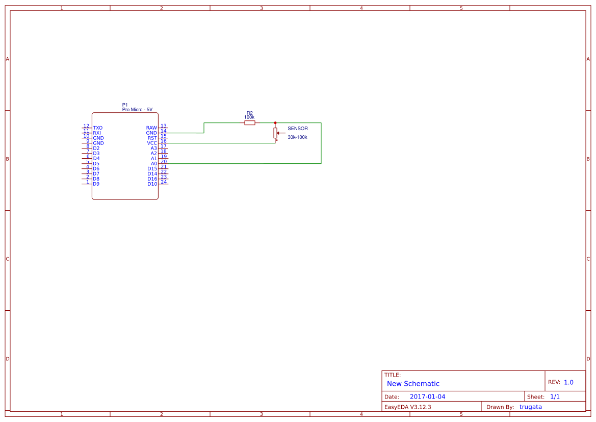Image resolution: width=596 pixels, height=422 pixels.
Task: Select the D7 pin label
Action: coord(96,174)
